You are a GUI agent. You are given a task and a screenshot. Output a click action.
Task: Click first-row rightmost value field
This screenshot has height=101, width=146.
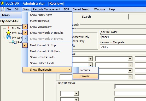[x=141, y=59]
